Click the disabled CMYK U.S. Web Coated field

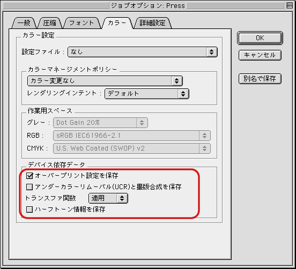click(x=132, y=148)
